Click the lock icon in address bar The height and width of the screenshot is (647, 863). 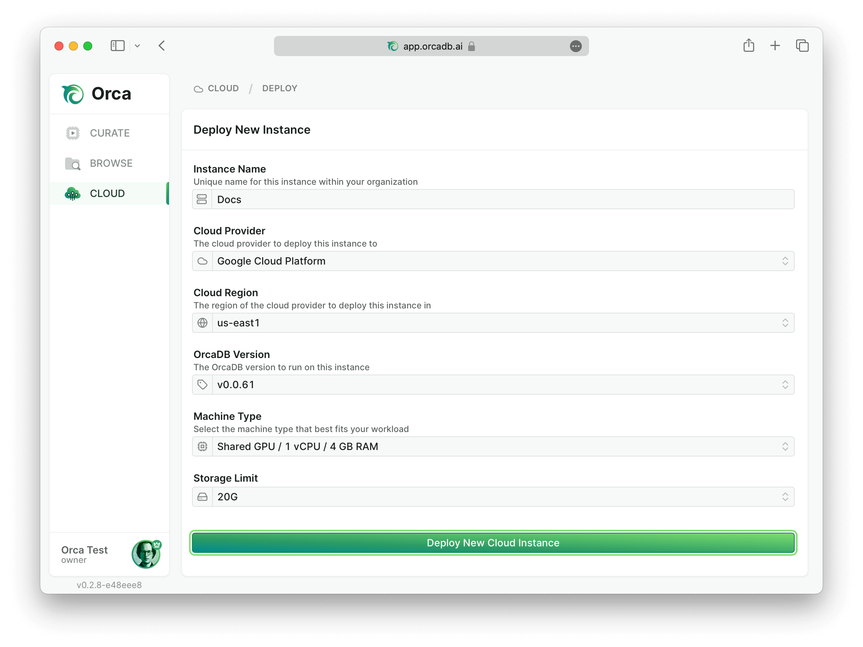[x=472, y=46]
